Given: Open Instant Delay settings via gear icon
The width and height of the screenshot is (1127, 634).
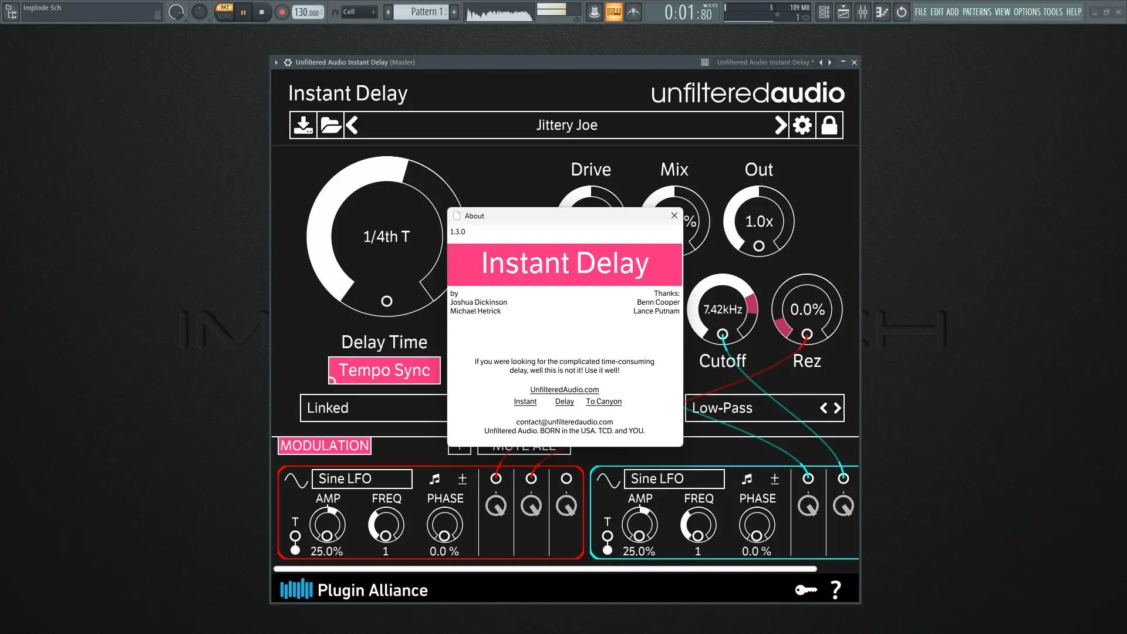Looking at the screenshot, I should pos(802,124).
